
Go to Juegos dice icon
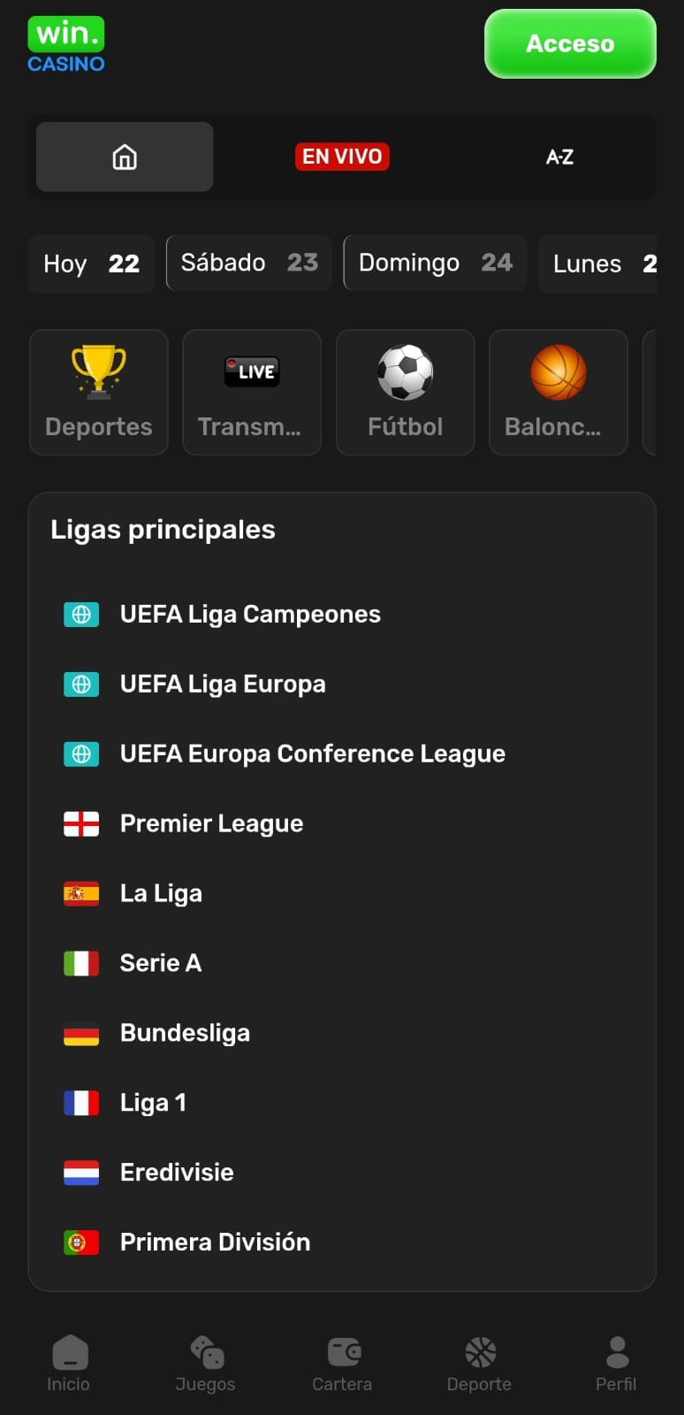(x=205, y=1363)
